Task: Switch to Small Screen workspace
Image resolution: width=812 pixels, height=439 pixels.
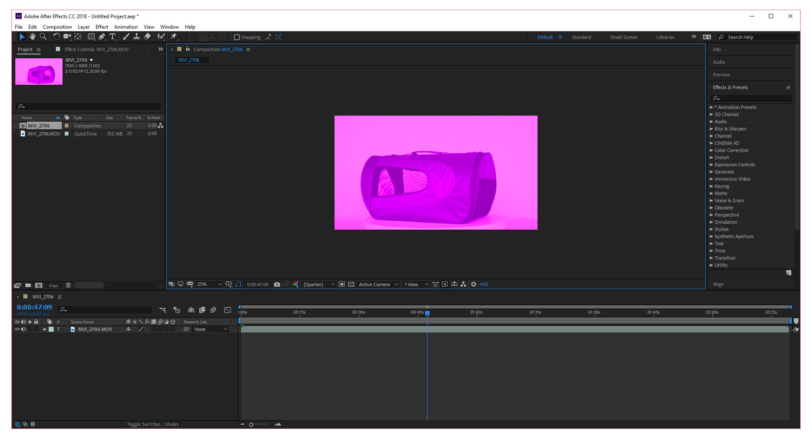Action: tap(623, 37)
